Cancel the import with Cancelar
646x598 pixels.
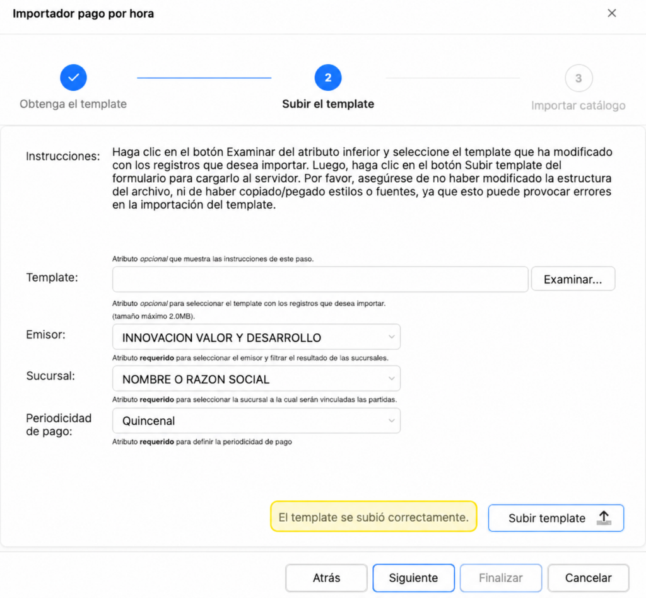click(x=589, y=578)
